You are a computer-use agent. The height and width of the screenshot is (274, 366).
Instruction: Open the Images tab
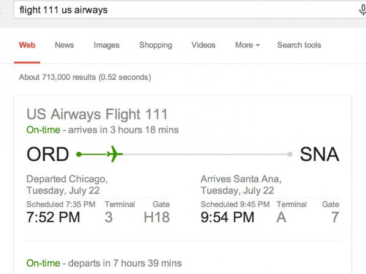point(106,45)
